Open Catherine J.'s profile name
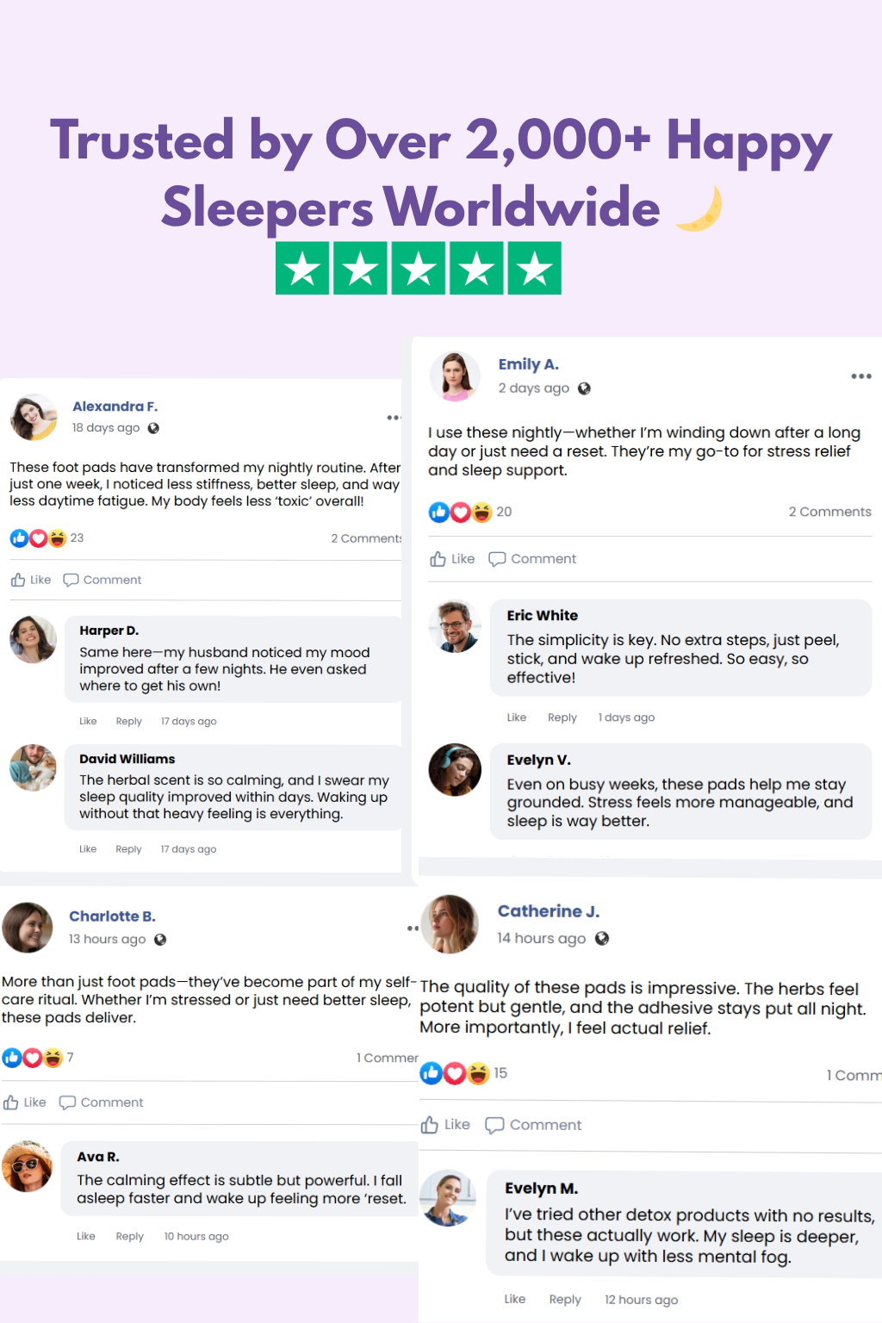Image resolution: width=882 pixels, height=1323 pixels. click(549, 911)
